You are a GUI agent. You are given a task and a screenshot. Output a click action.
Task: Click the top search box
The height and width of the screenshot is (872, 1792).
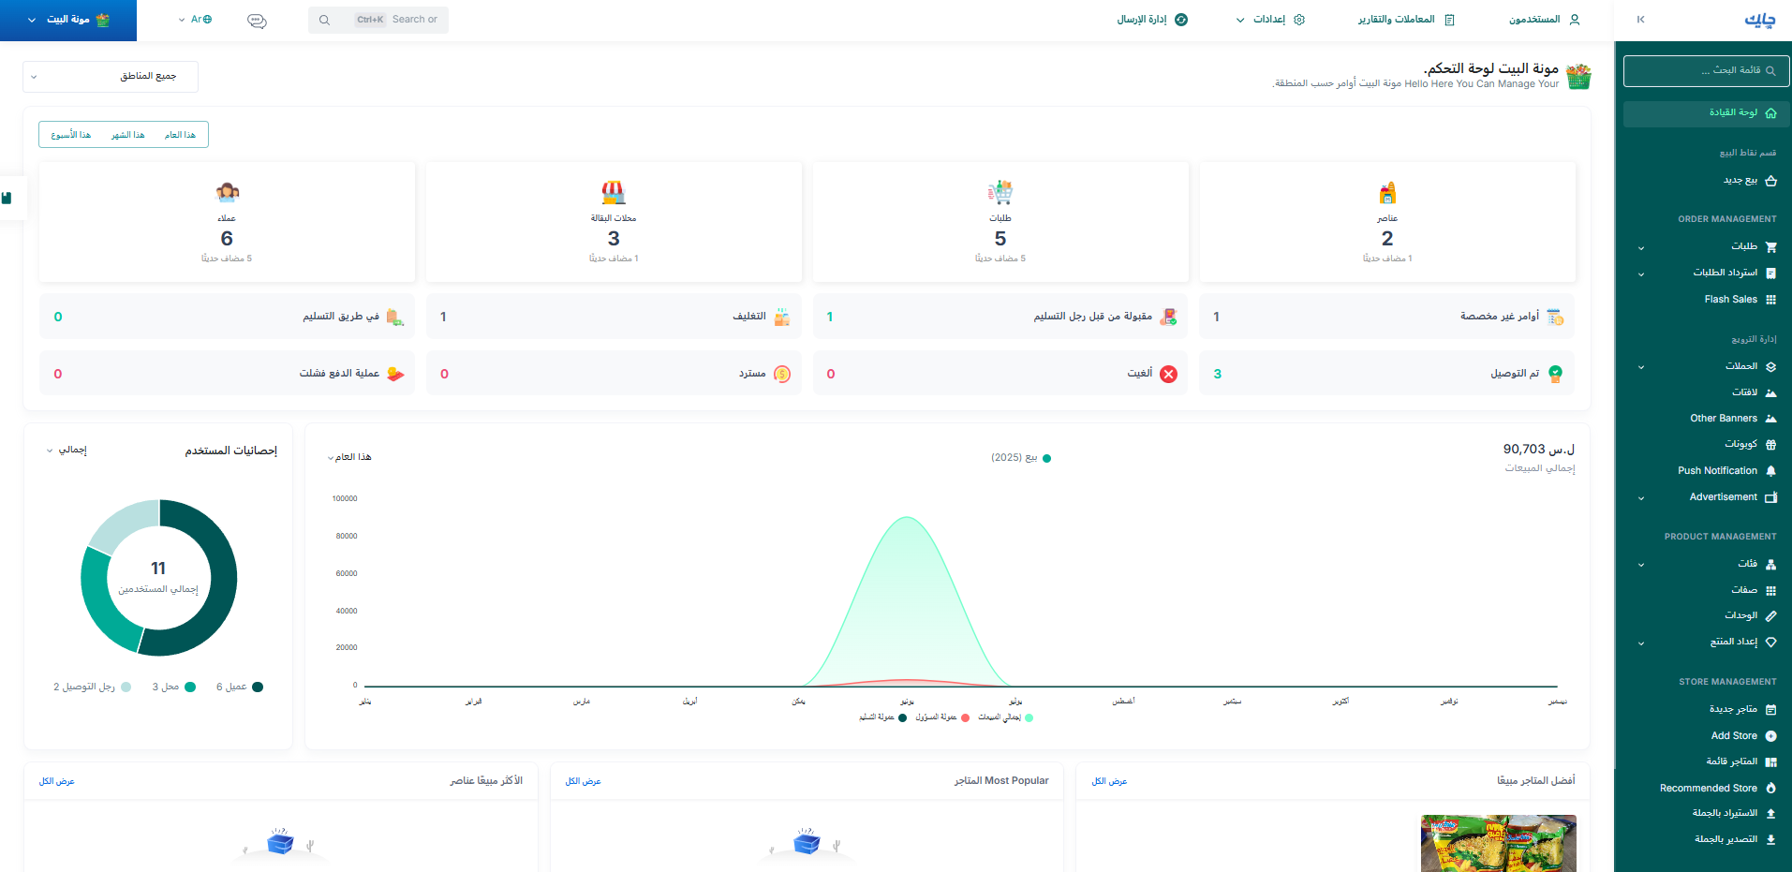pyautogui.click(x=378, y=20)
